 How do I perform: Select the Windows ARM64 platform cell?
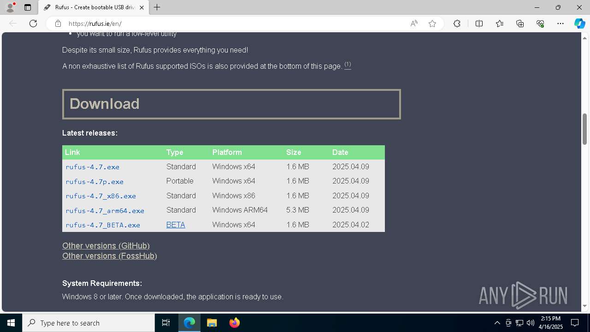240,210
